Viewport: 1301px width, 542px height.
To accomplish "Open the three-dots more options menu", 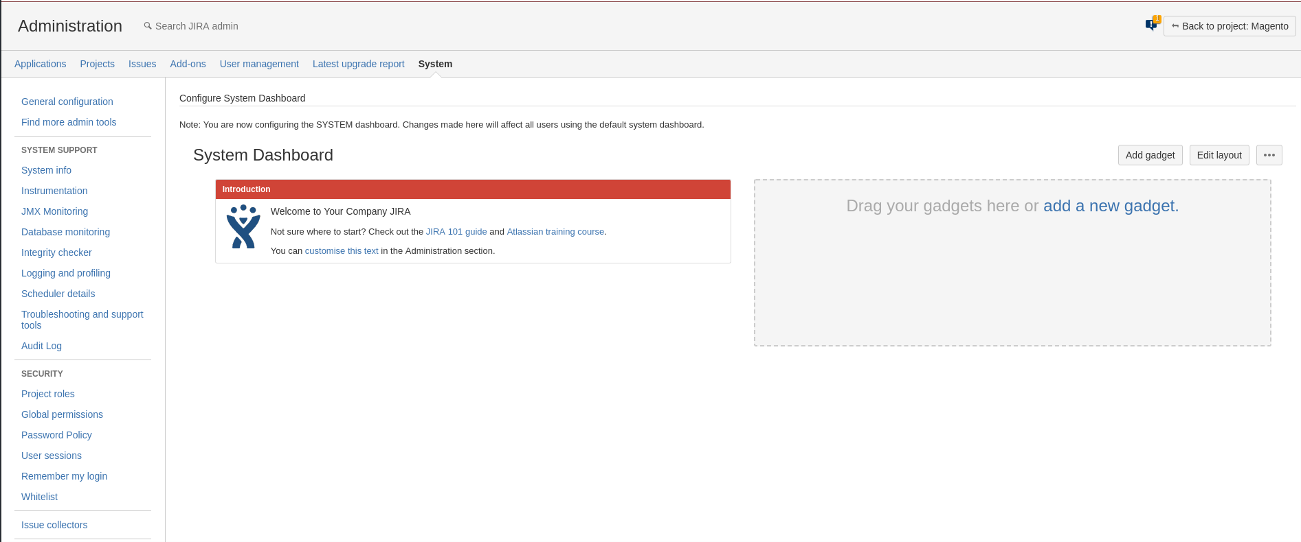I will (1269, 155).
